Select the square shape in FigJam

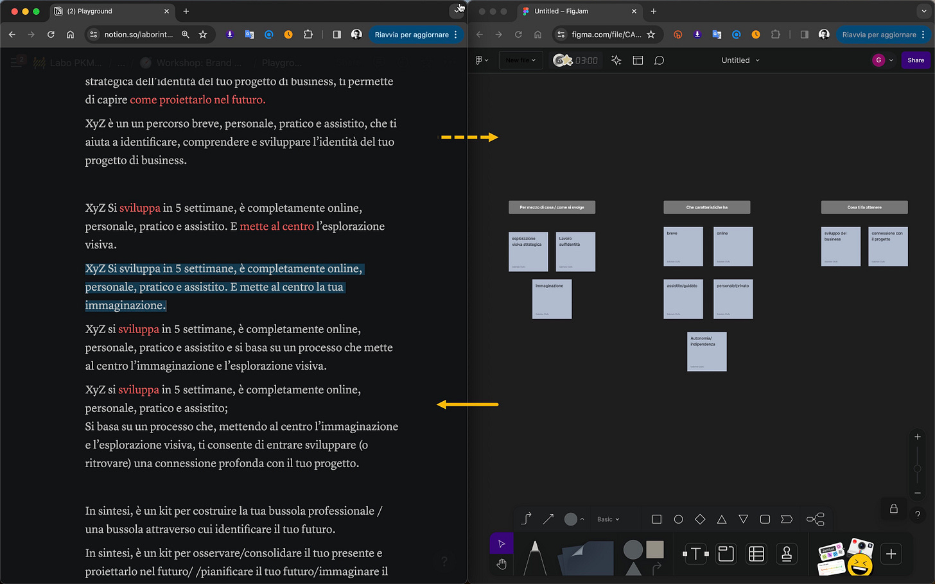[656, 519]
